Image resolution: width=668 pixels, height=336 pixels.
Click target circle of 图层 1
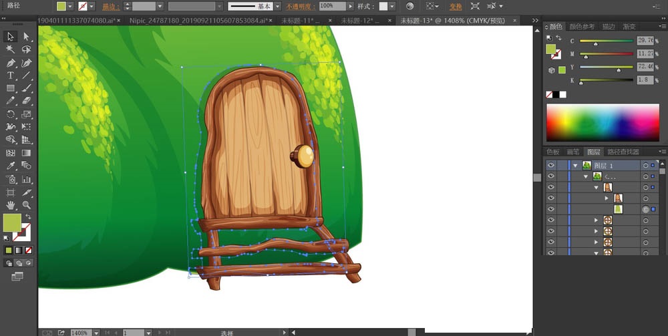point(646,165)
